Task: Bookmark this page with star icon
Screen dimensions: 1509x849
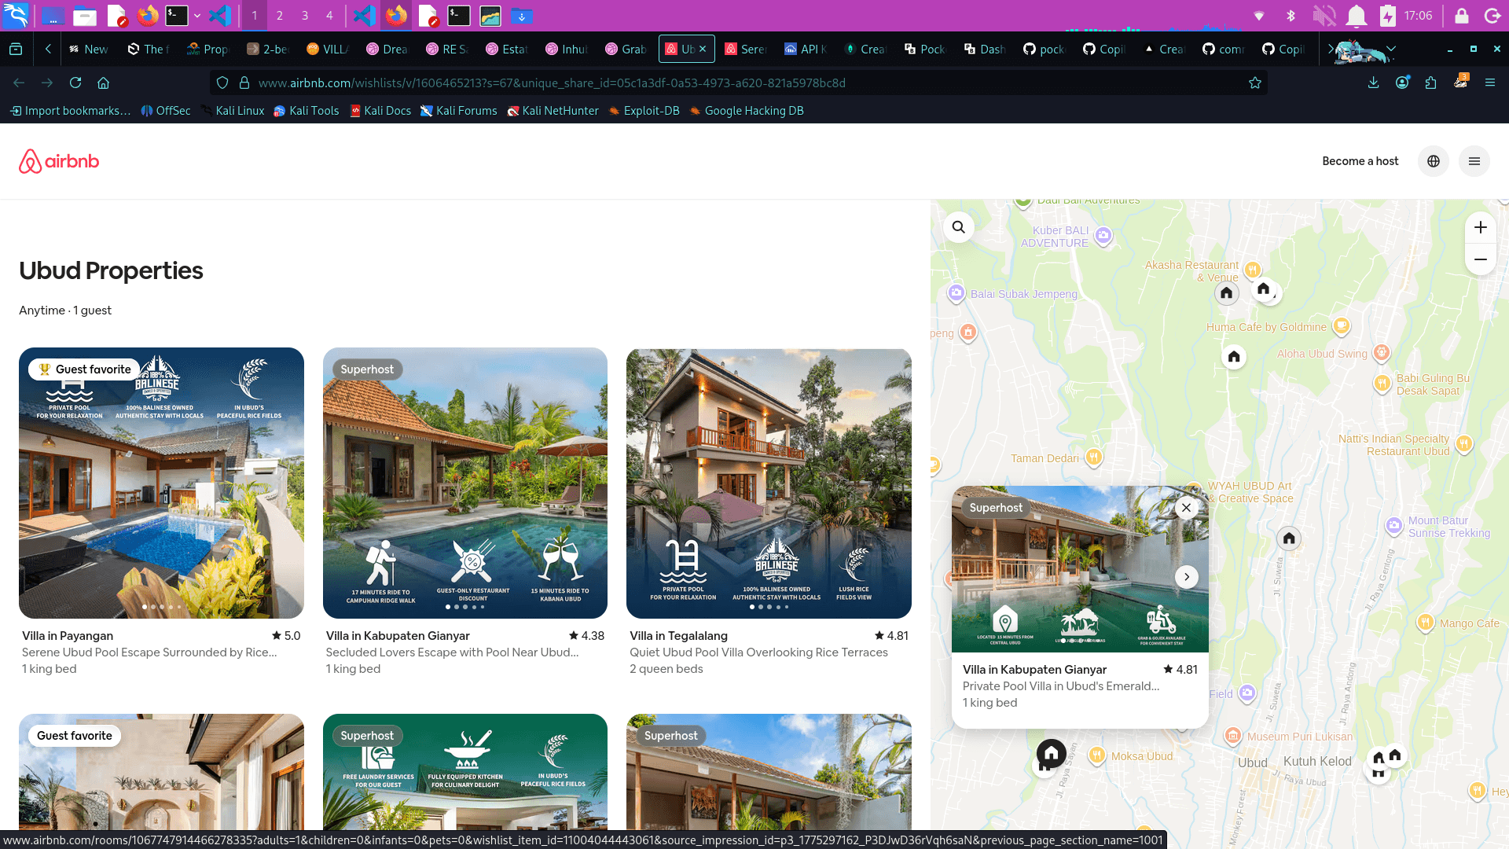Action: (x=1255, y=83)
